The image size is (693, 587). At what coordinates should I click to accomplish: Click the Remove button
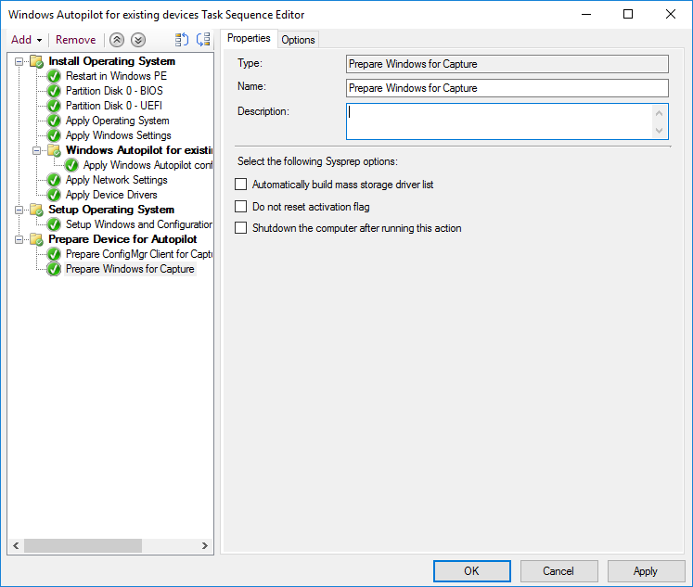coord(75,40)
